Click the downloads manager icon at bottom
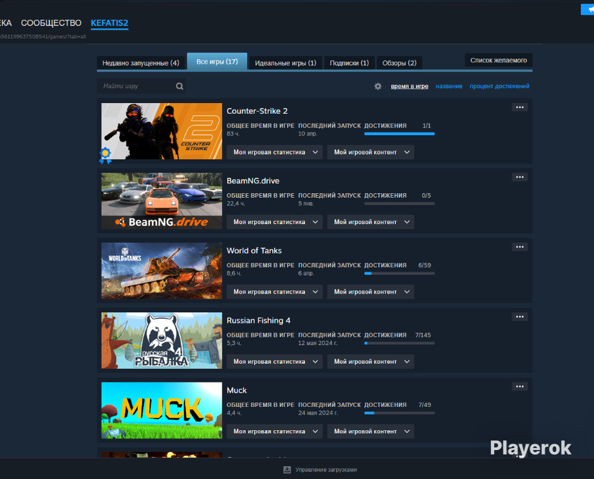 coord(287,470)
